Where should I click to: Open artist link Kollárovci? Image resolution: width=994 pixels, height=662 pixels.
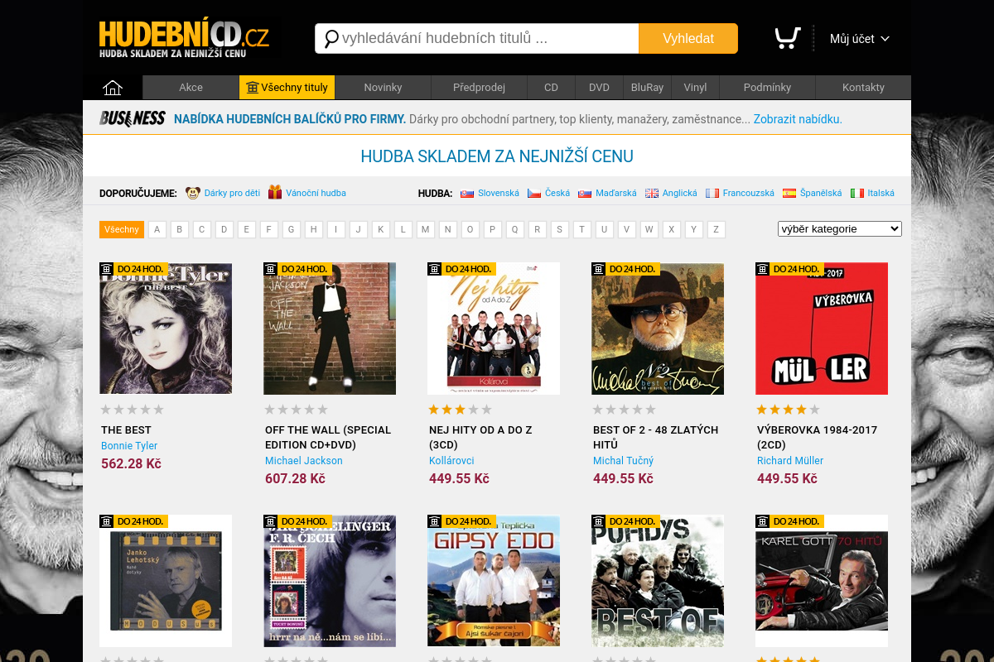point(451,461)
